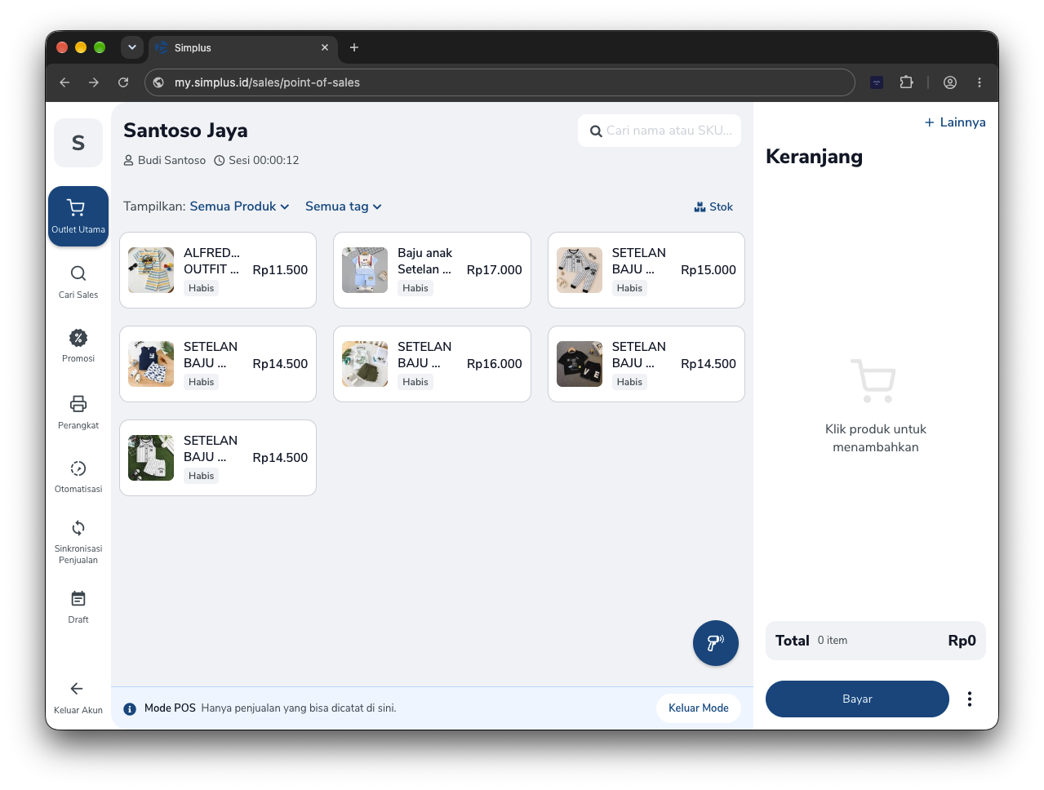The height and width of the screenshot is (790, 1044).
Task: Click the Budi Santoso user label
Action: pos(165,160)
